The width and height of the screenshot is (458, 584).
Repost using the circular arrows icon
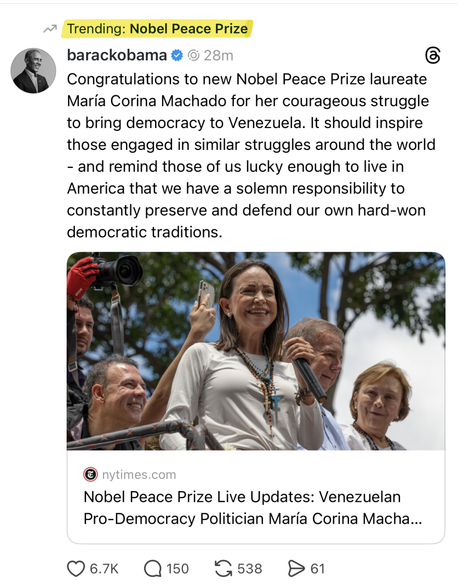click(223, 568)
